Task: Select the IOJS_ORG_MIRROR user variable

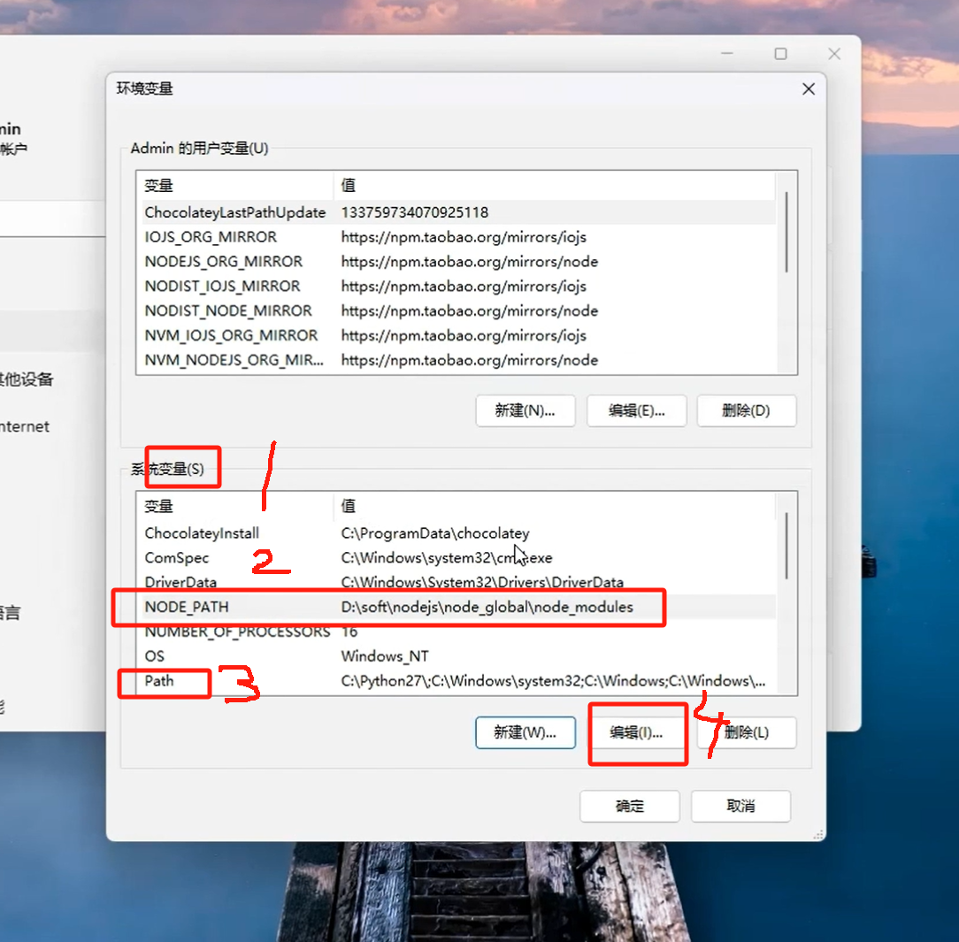Action: 458,236
